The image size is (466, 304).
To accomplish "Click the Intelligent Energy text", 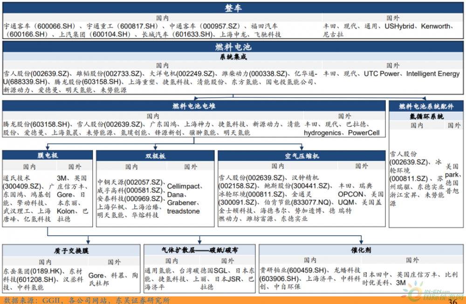I will click(x=432, y=73).
